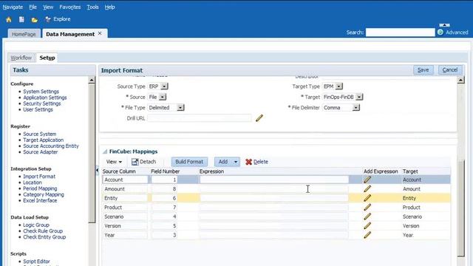Open Period Mapping link
473x266 pixels.
coord(40,188)
